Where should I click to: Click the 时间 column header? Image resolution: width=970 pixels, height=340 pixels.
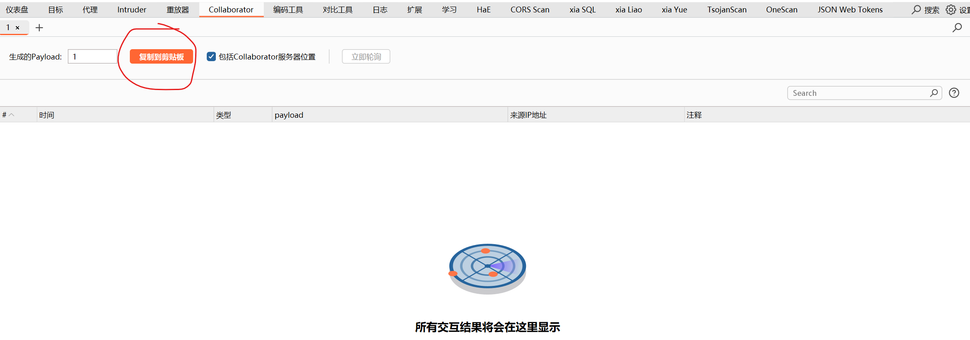47,115
